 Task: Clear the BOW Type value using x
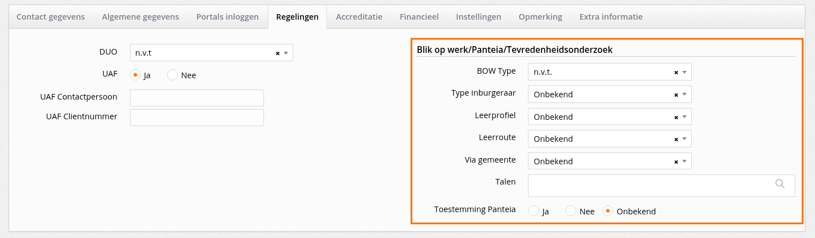(x=676, y=73)
